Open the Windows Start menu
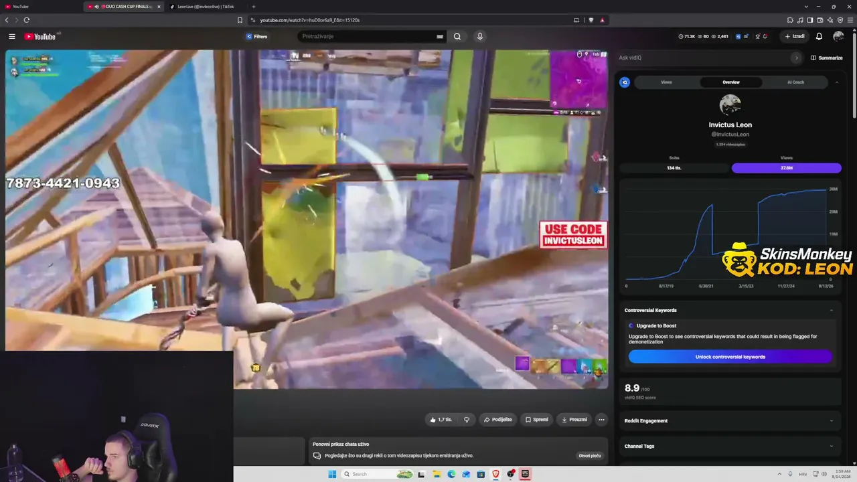This screenshot has width=857, height=482. pos(332,474)
